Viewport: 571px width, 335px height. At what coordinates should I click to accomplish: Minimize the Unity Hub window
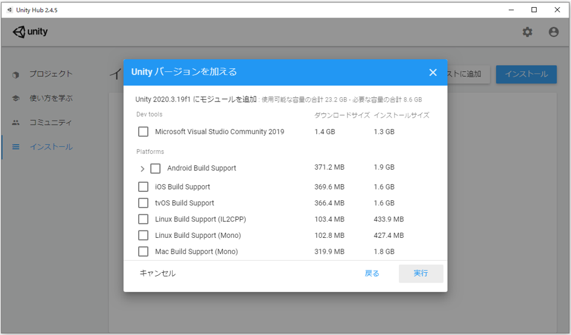click(511, 10)
